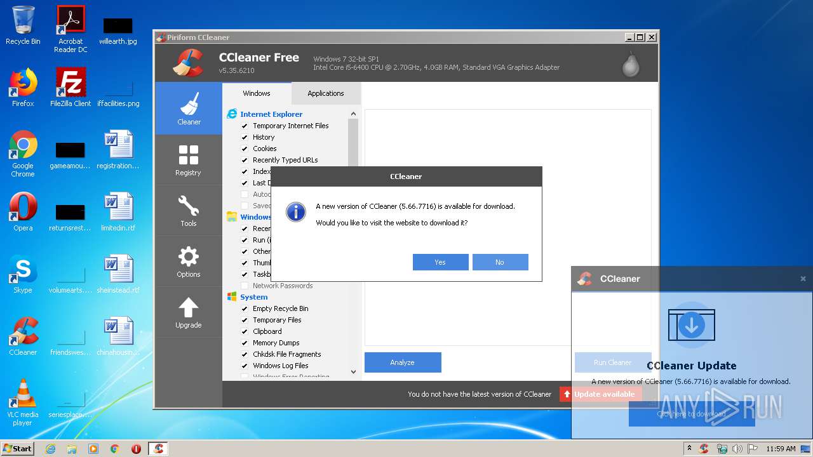Click CCleaner running app in taskbar
This screenshot has height=457, width=813.
point(158,449)
